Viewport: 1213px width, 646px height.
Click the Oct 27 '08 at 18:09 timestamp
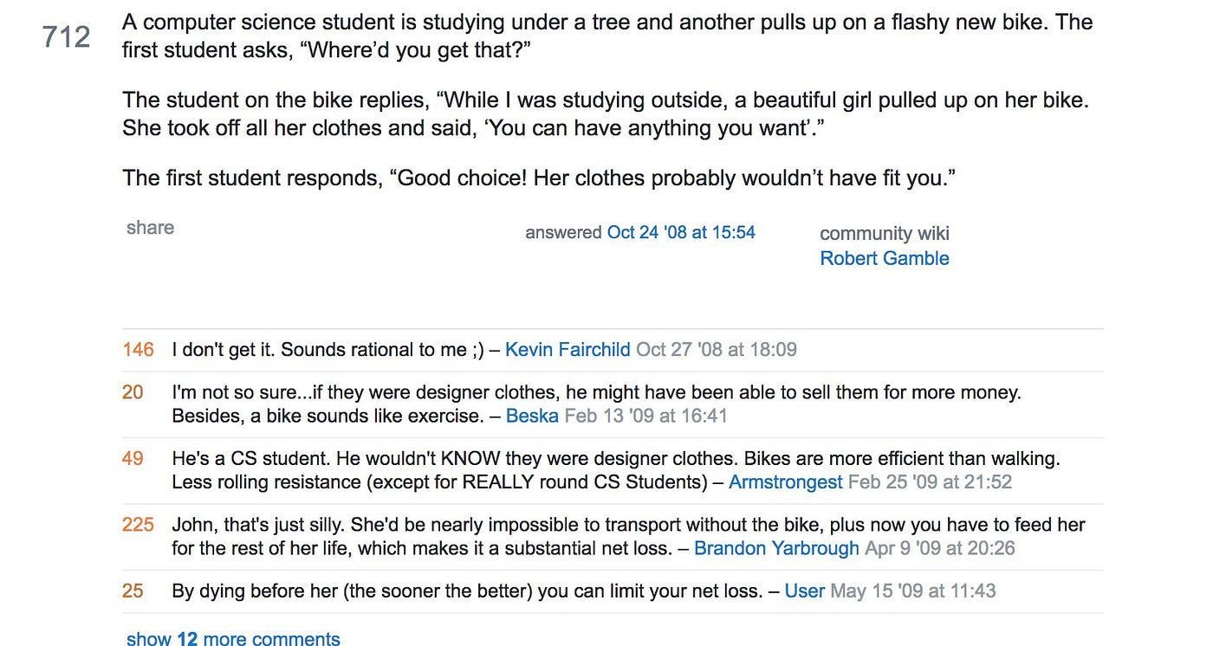[x=717, y=350]
